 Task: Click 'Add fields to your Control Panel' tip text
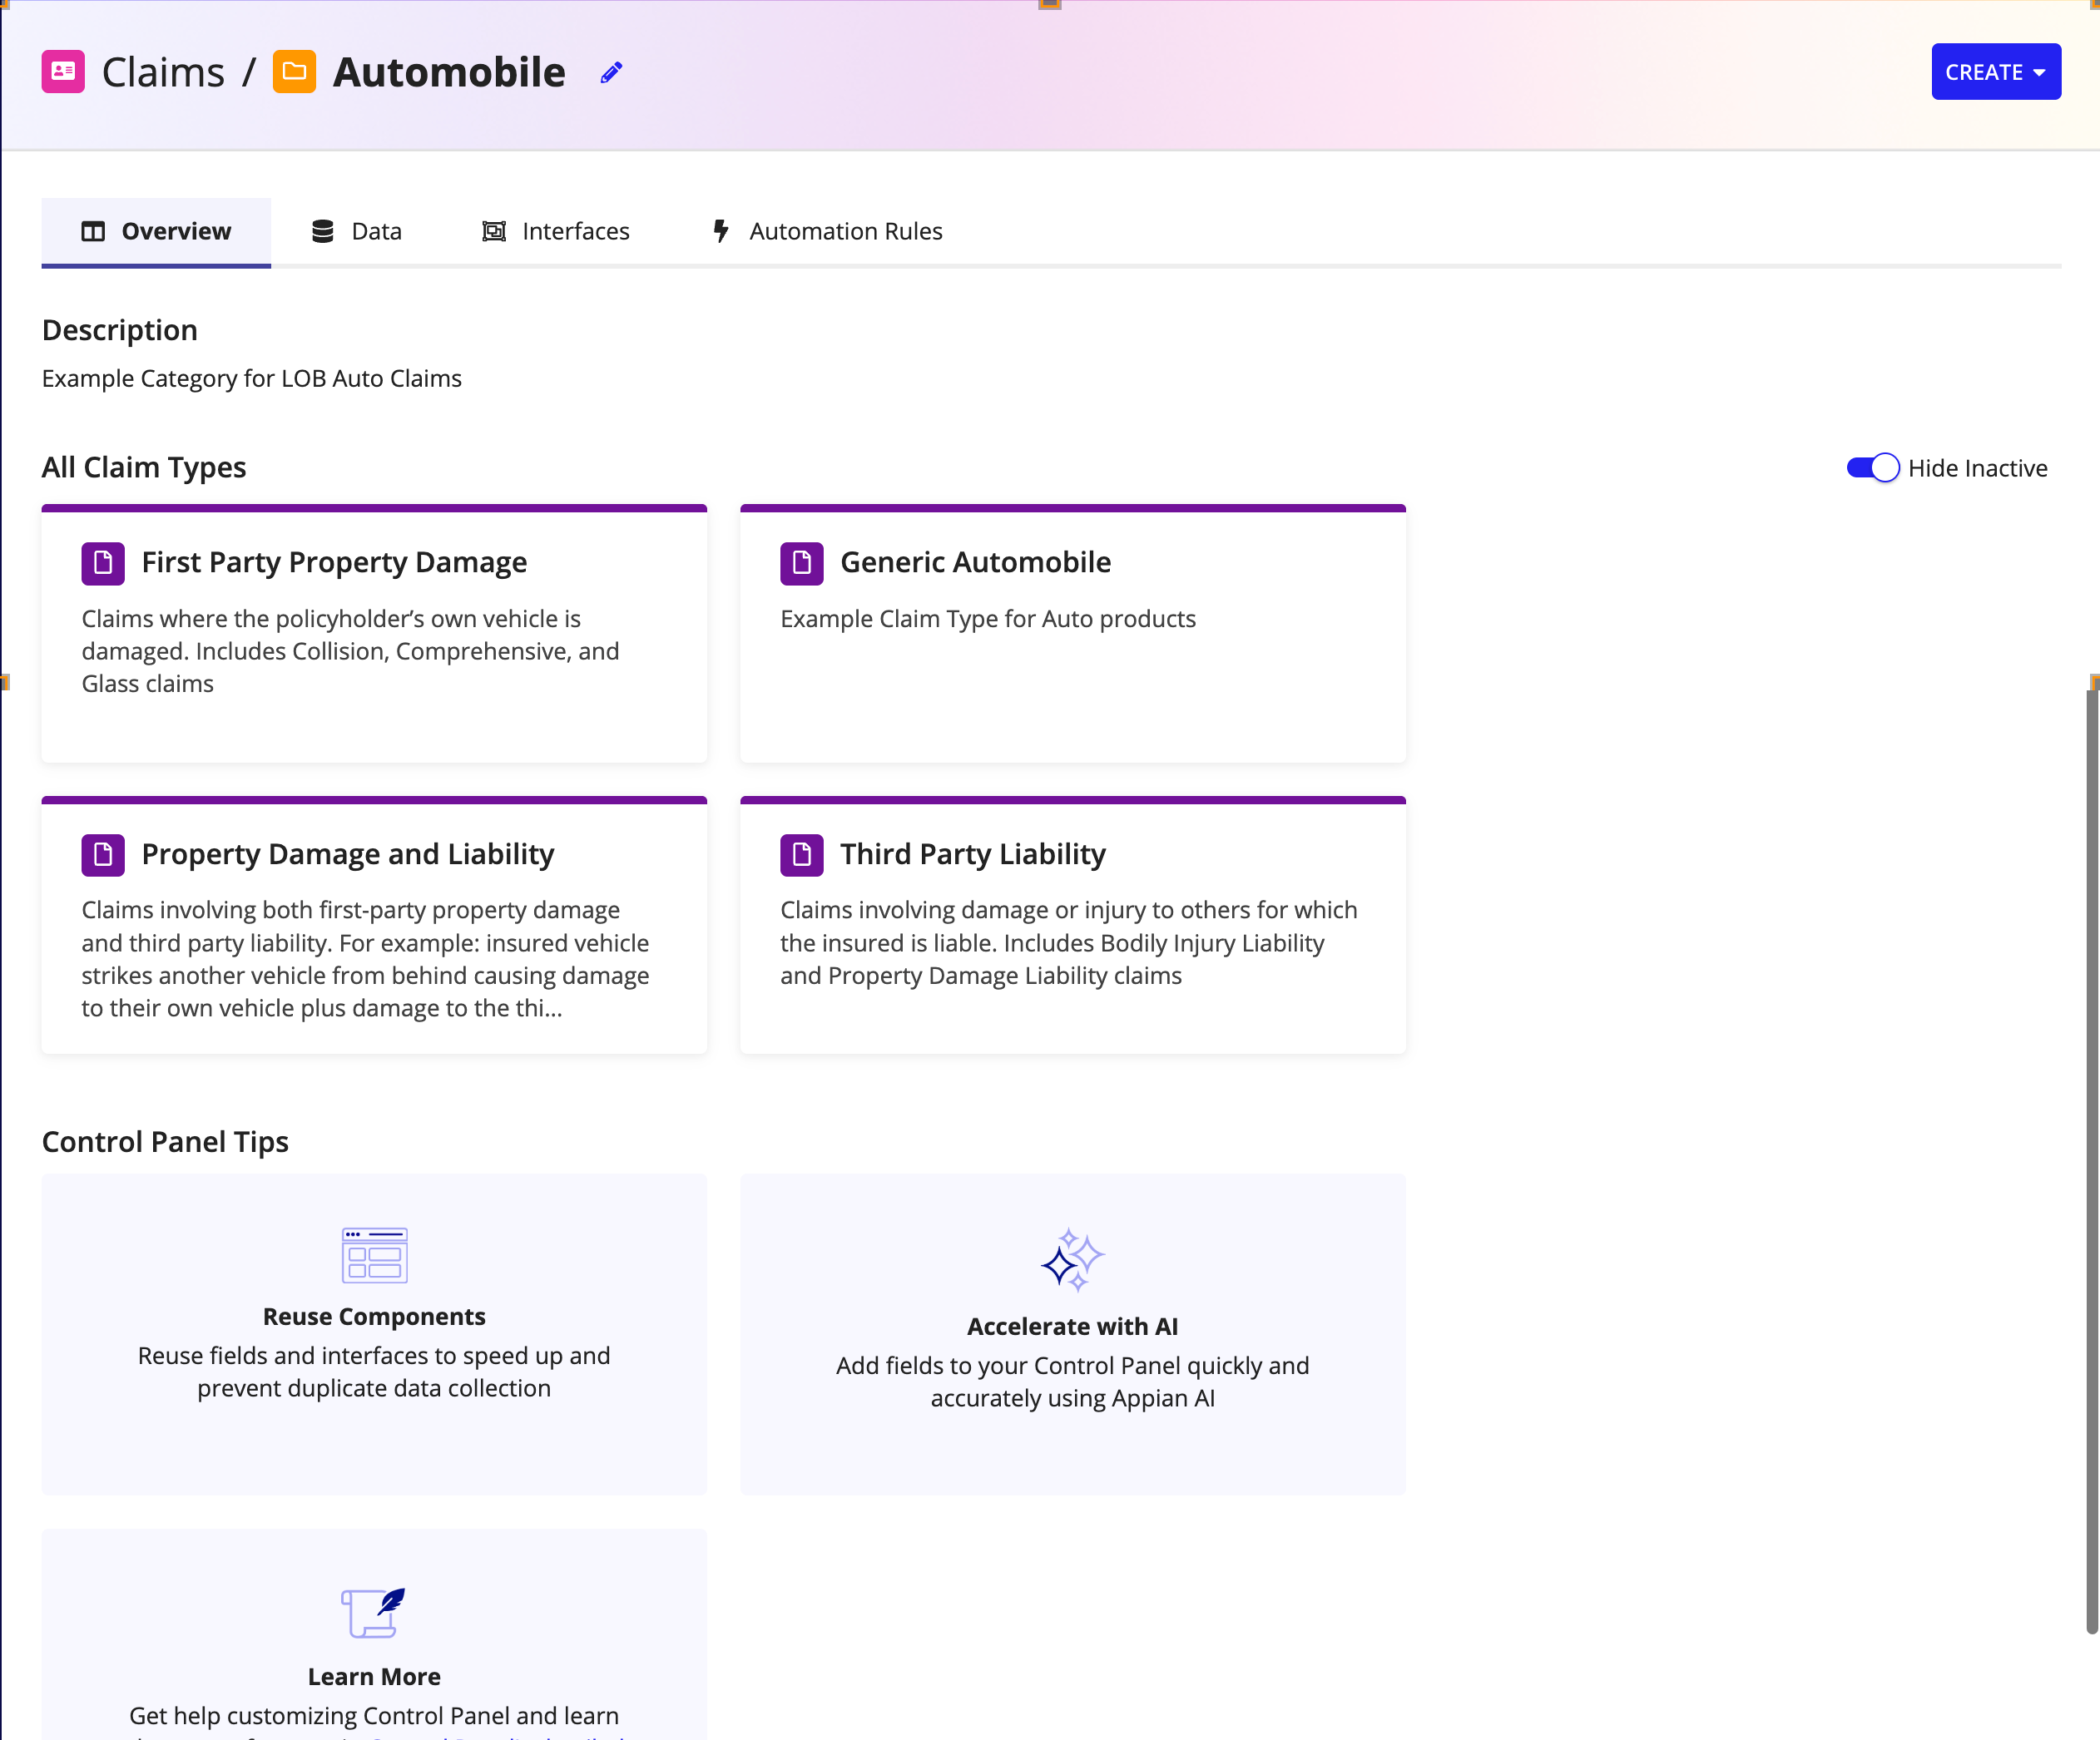click(1072, 1382)
